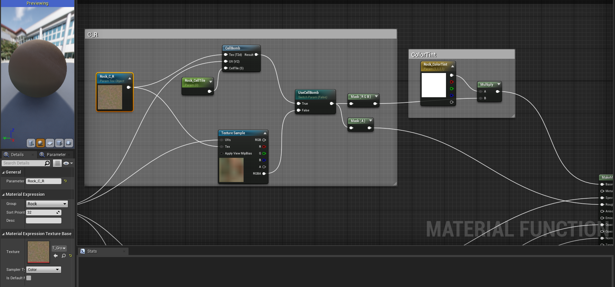Open the Sampler Type Color dropdown
This screenshot has height=287, width=615.
[x=44, y=270]
